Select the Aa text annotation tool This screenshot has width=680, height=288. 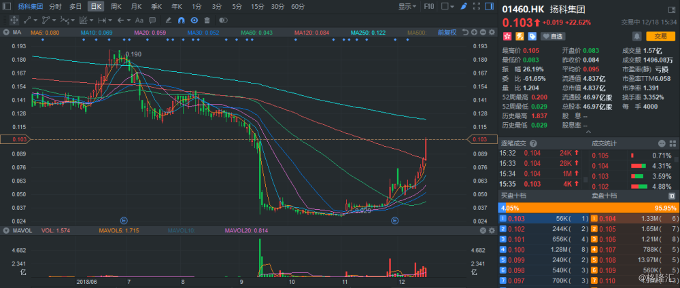[x=139, y=20]
